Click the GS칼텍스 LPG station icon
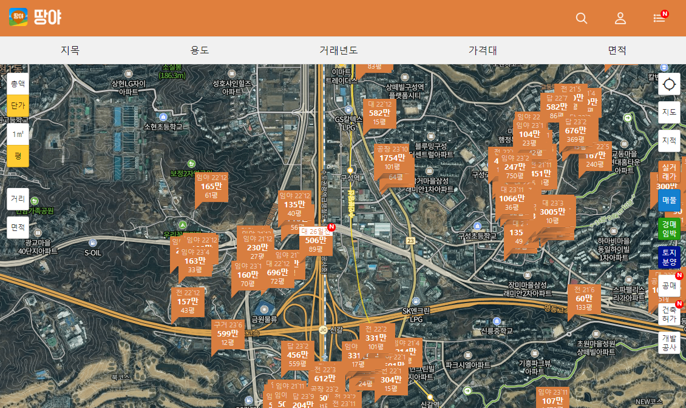The width and height of the screenshot is (686, 408). click(348, 109)
